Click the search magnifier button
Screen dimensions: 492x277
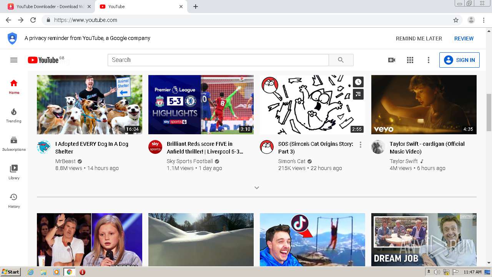(341, 60)
